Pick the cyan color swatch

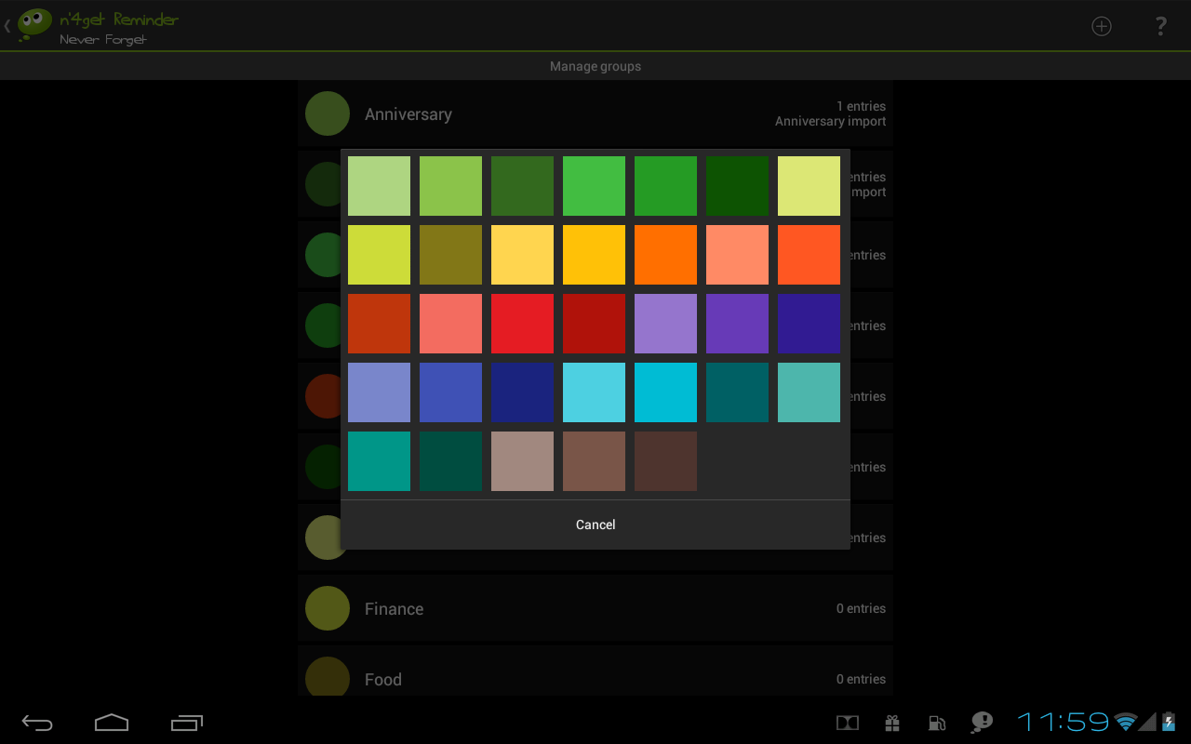tap(665, 392)
